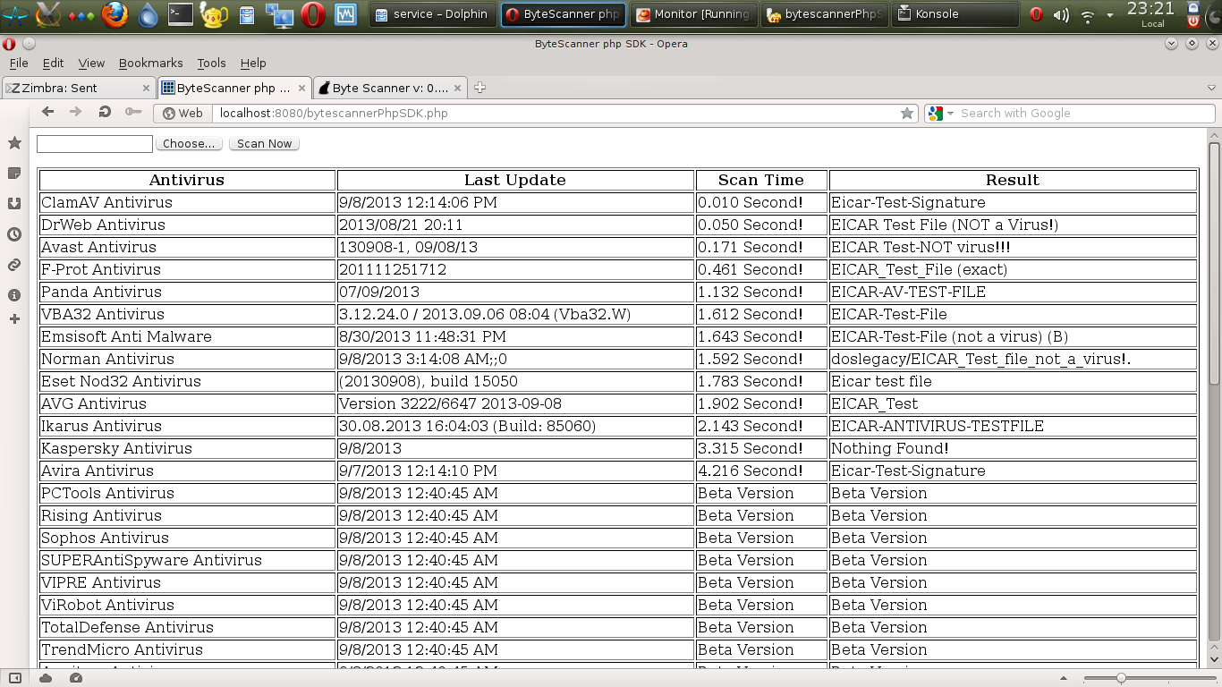Open the View menu
Image resolution: width=1222 pixels, height=687 pixels.
tap(91, 63)
